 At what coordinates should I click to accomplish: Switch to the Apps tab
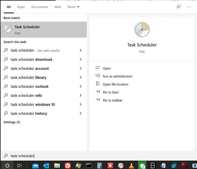(x=21, y=7)
